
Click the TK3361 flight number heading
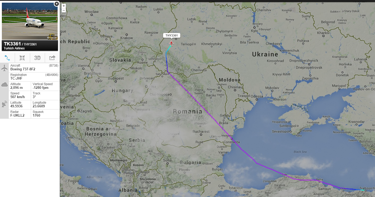12,44
